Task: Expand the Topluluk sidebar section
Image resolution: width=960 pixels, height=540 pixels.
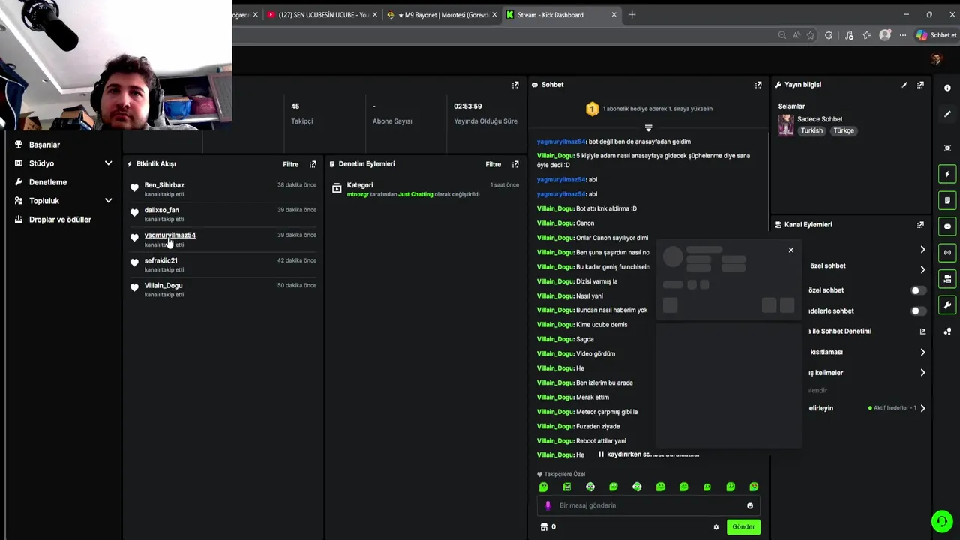Action: pyautogui.click(x=63, y=201)
